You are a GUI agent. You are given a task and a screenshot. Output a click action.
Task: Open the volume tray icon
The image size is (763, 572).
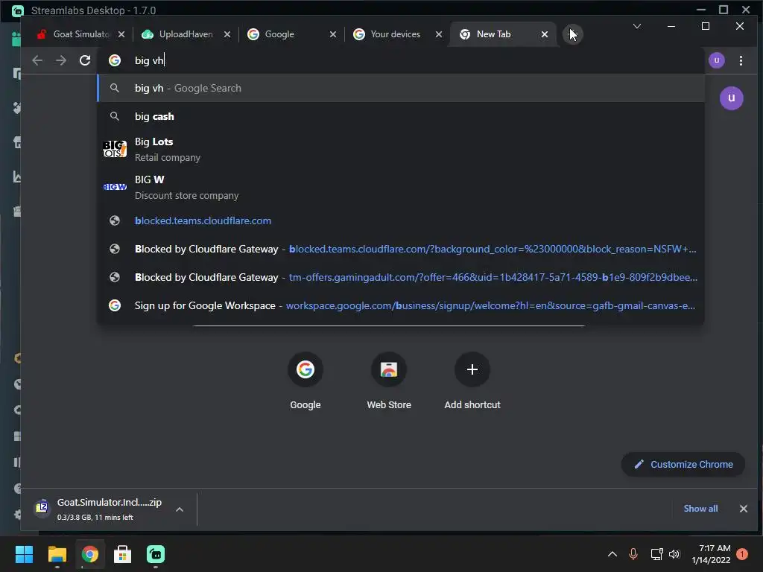point(674,554)
